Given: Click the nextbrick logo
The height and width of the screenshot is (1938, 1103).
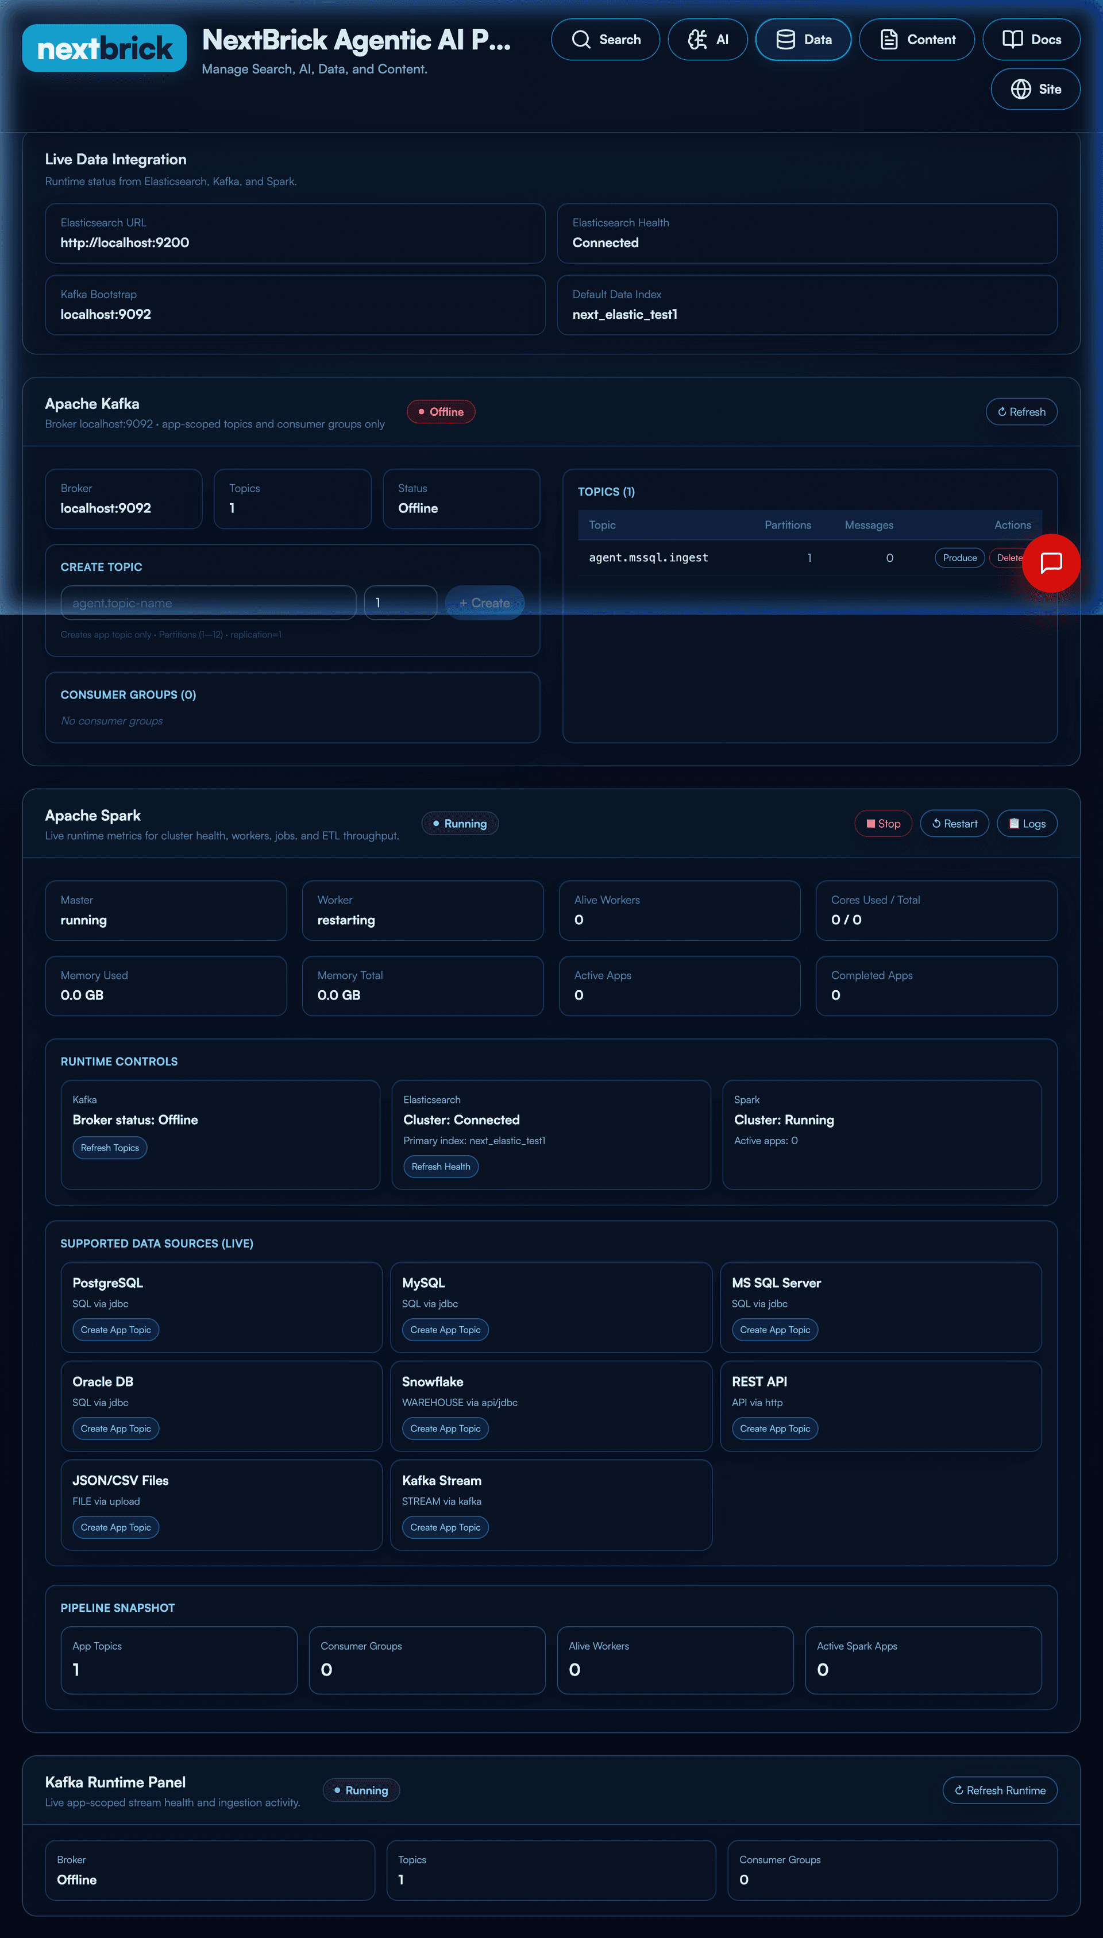Looking at the screenshot, I should (x=105, y=48).
